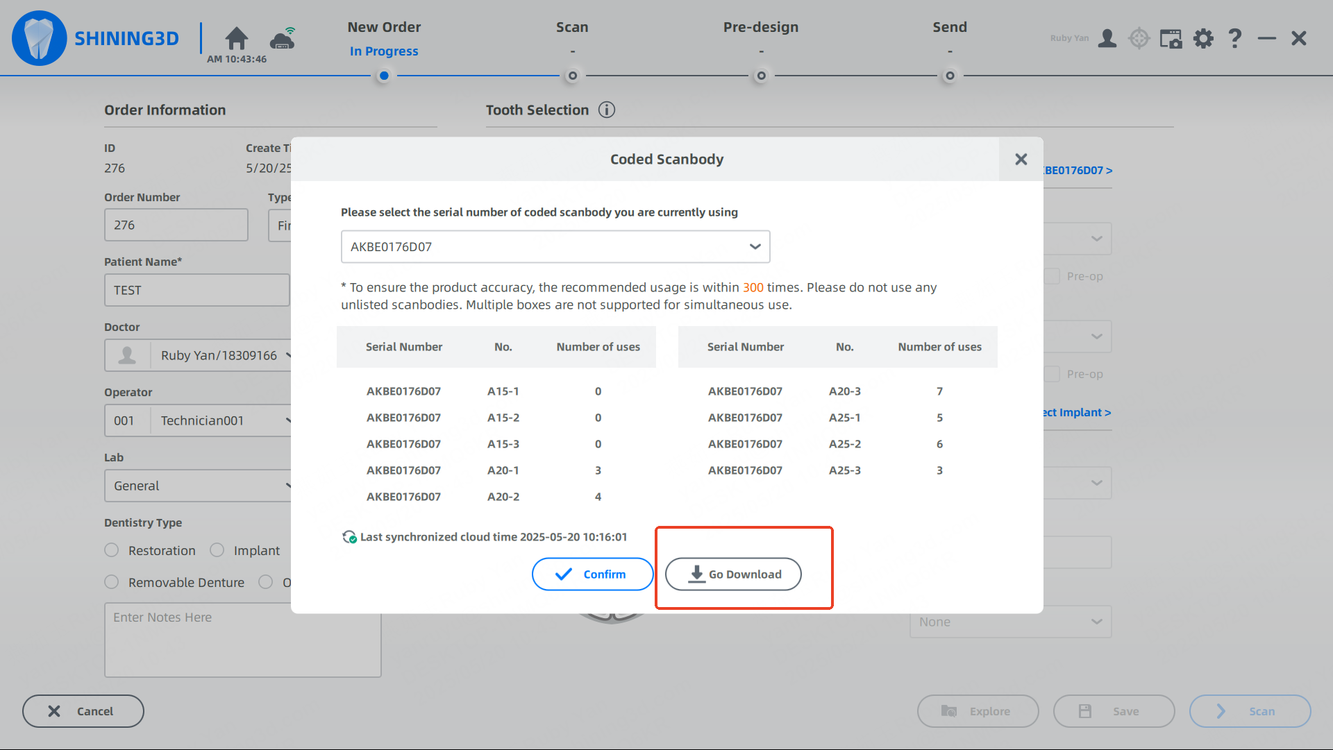Select the Restoration radio button
Screen dimensions: 1333x750
pos(112,550)
